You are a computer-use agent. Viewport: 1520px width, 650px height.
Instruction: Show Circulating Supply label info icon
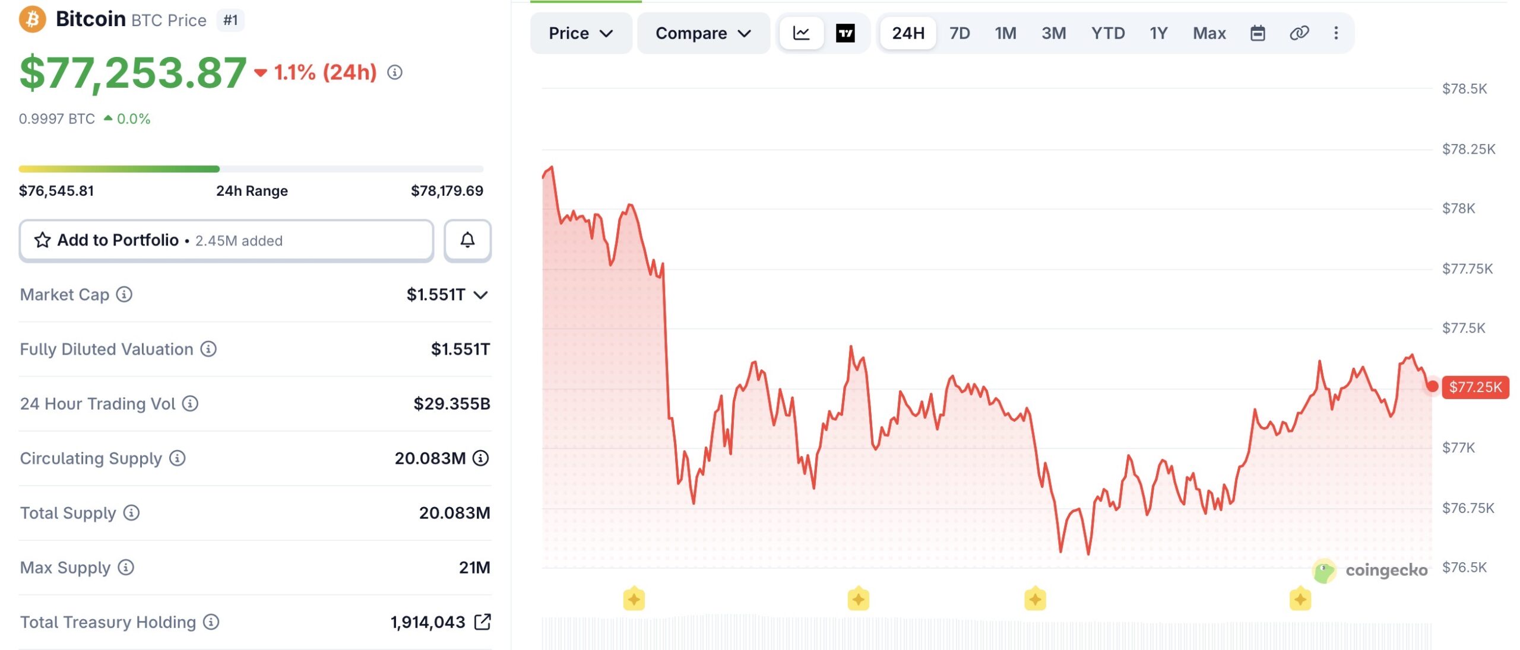[x=178, y=458]
